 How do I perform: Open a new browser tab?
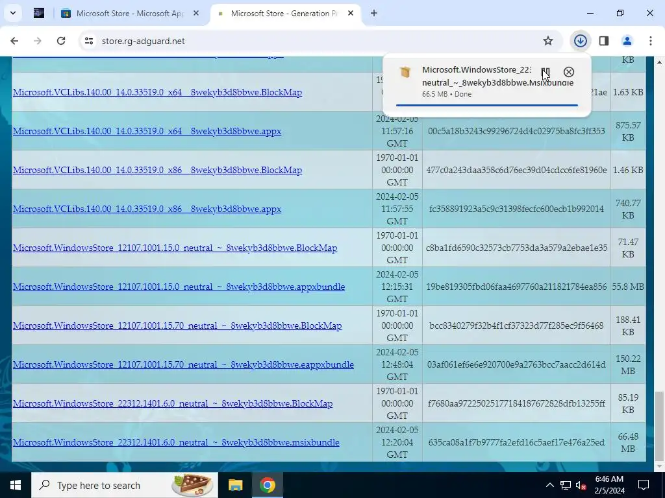click(x=373, y=13)
